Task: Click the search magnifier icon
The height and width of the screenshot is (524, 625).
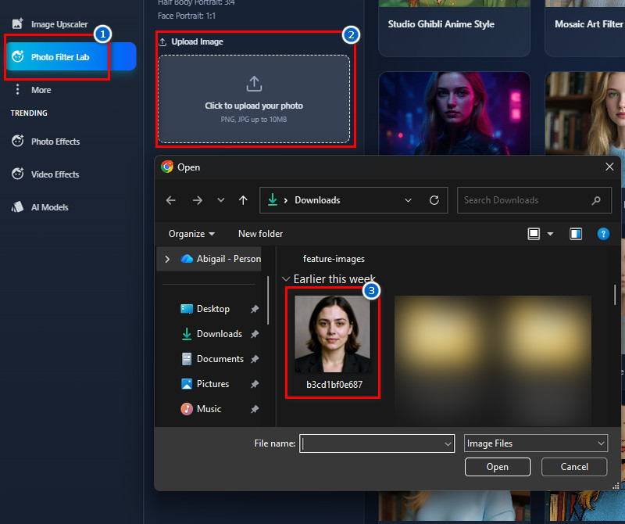Action: pyautogui.click(x=596, y=200)
